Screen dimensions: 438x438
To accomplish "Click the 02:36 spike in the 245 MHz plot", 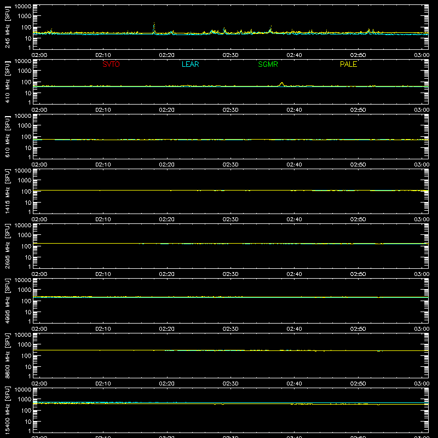I will click(270, 29).
